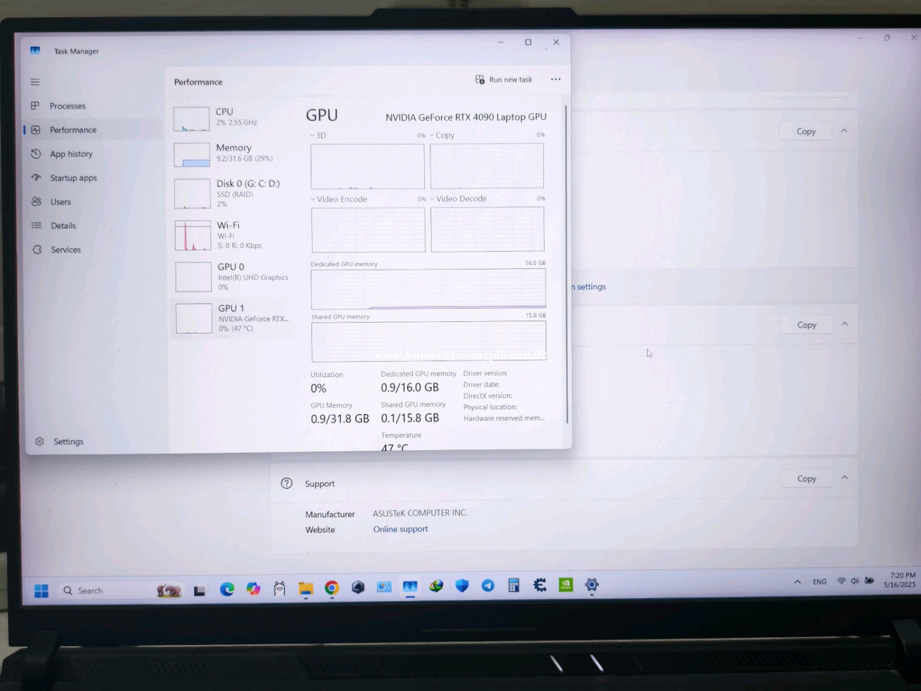Open the NVIDIA app from the taskbar

click(565, 585)
